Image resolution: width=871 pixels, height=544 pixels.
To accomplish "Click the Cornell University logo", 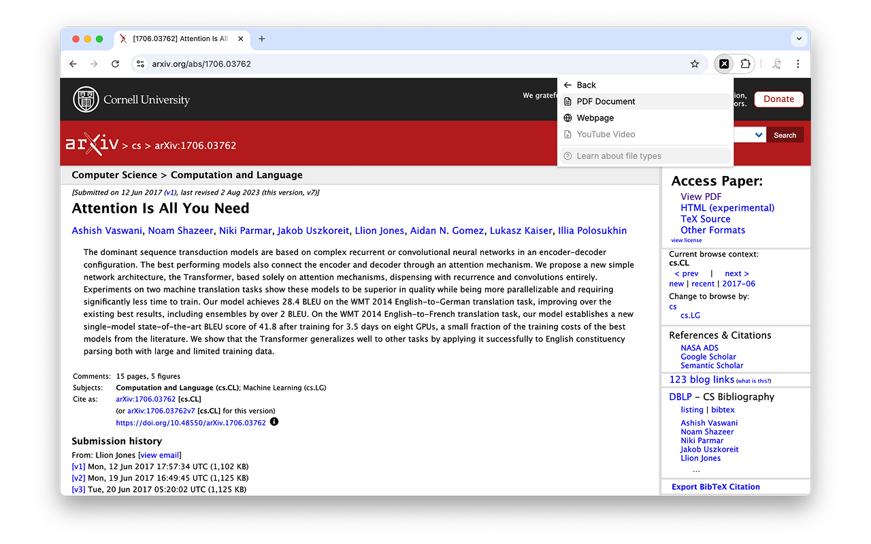I will 131,99.
